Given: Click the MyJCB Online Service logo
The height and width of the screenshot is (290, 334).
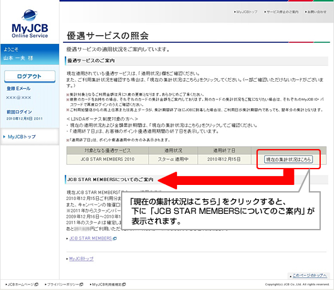Looking at the screenshot, I should pyautogui.click(x=30, y=24).
